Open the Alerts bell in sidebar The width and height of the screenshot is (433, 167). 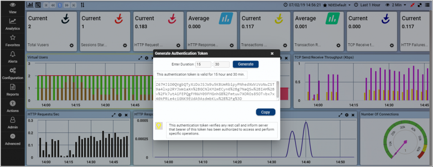pos(12,57)
